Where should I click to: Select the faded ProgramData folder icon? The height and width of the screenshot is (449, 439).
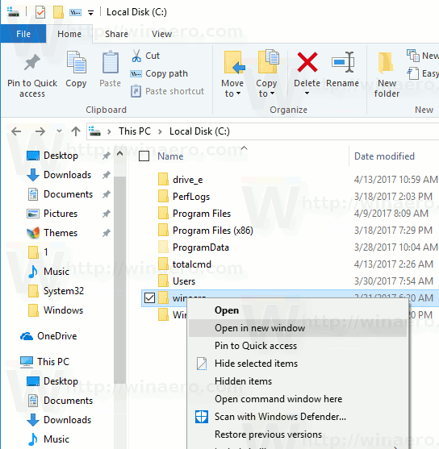pos(164,247)
